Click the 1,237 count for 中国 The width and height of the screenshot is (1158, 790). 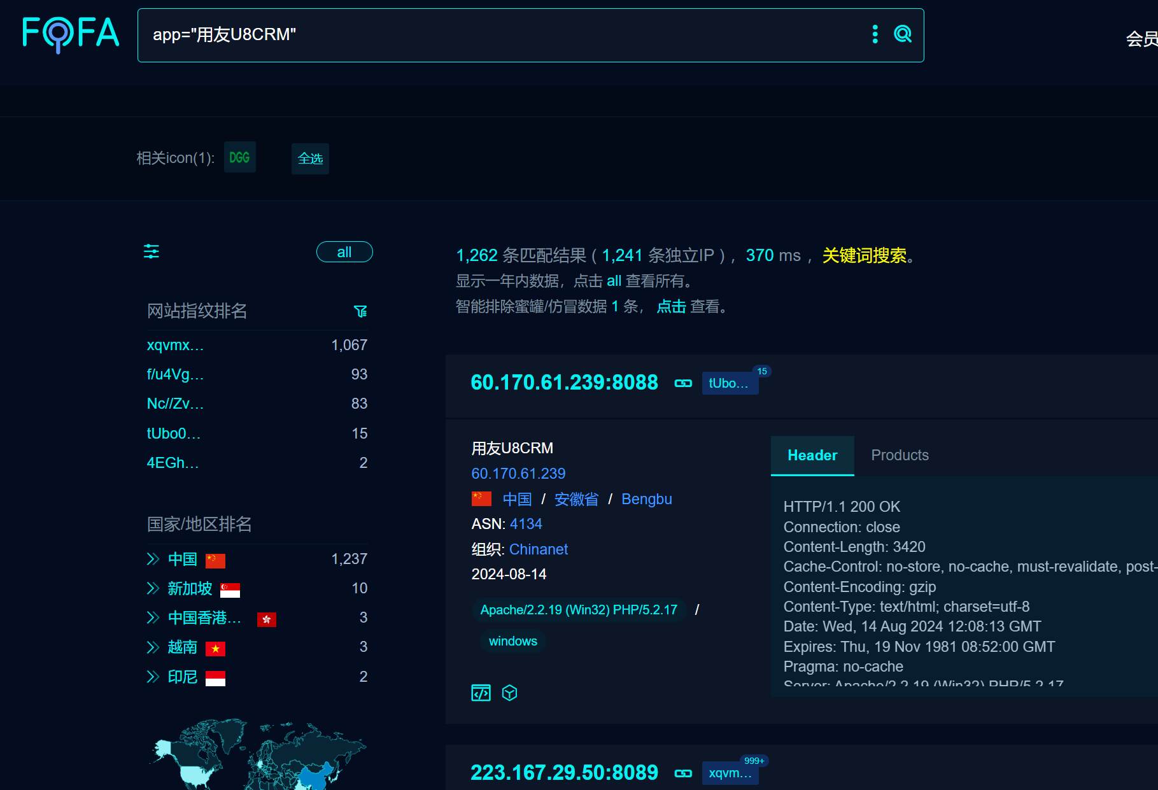(350, 559)
